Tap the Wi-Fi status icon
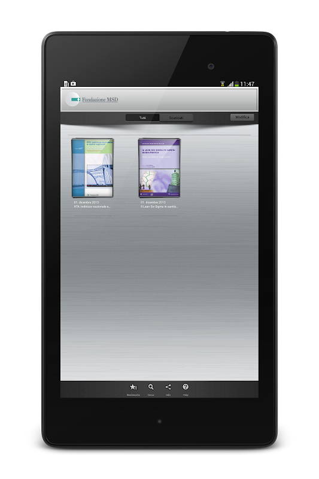 coord(223,83)
